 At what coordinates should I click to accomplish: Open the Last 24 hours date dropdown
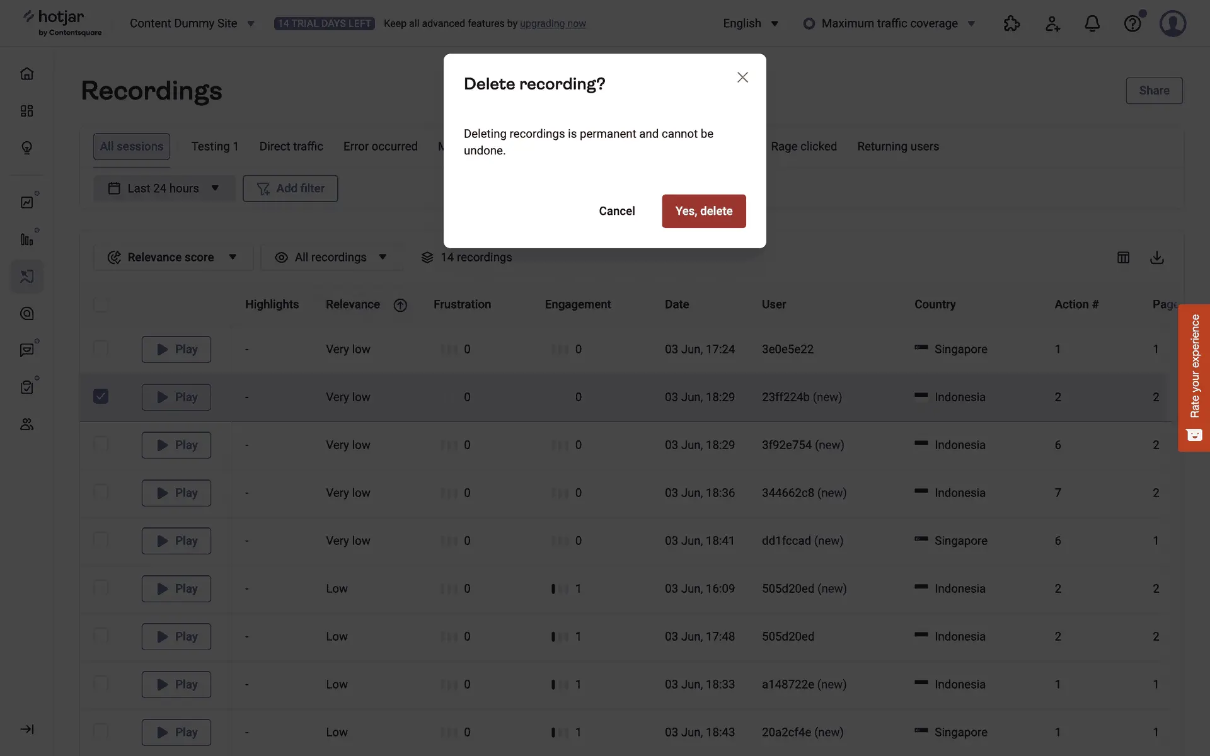(x=164, y=188)
